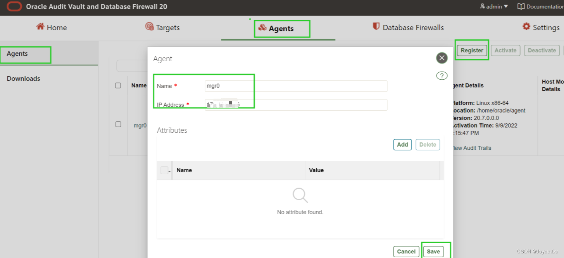Expand the admin user dropdown
The image size is (564, 258).
[493, 6]
